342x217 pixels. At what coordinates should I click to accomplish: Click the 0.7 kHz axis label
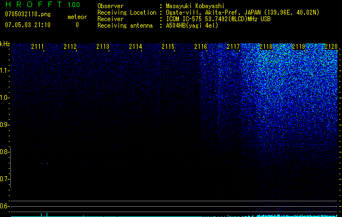(4, 179)
